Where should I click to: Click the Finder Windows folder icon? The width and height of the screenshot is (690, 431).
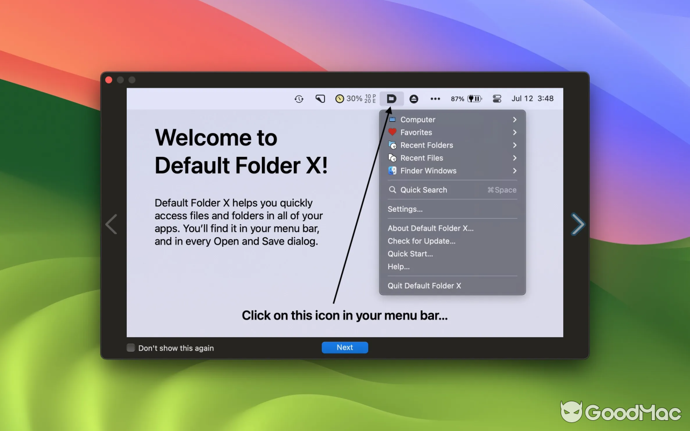coord(392,171)
